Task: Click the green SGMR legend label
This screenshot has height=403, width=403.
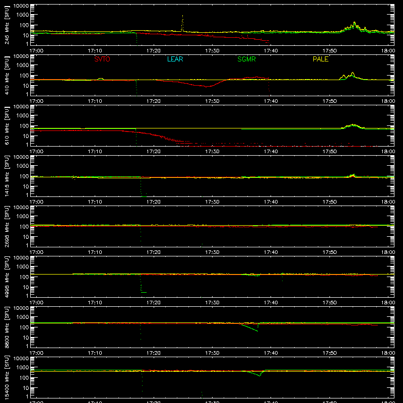Action: (x=246, y=59)
